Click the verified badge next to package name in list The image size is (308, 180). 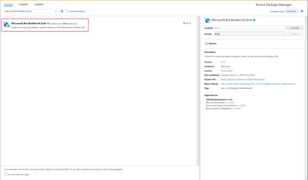tap(48, 23)
